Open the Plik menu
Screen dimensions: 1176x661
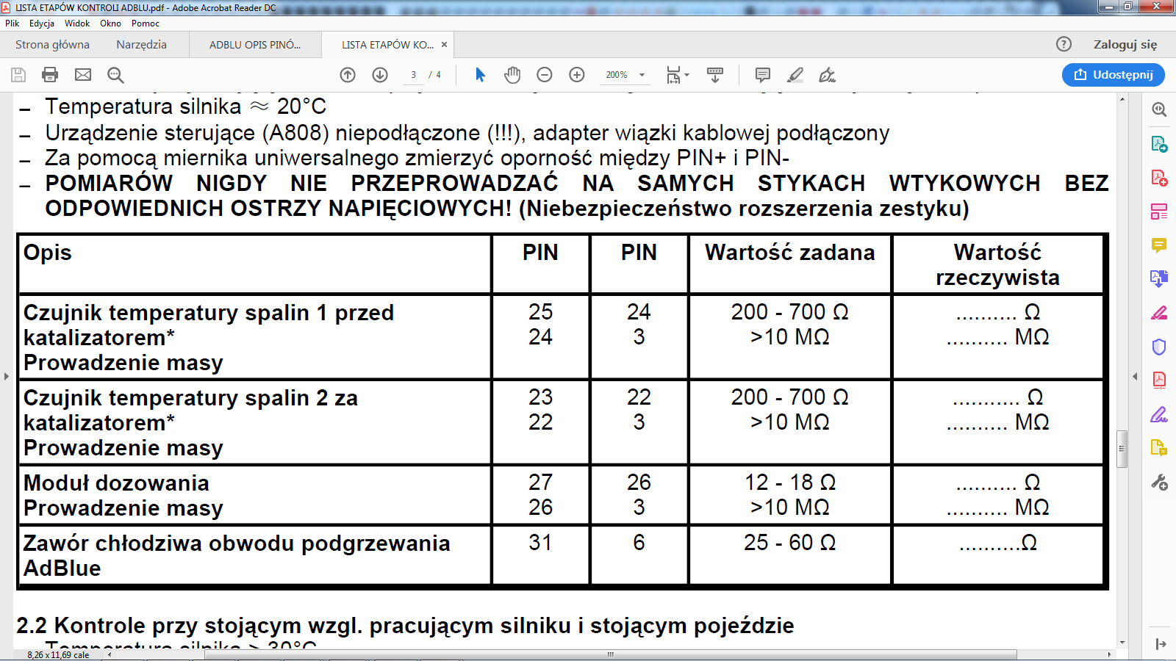12,24
